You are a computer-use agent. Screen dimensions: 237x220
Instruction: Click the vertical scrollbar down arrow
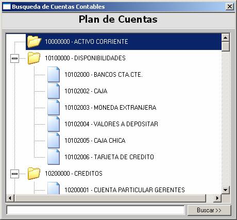[226, 190]
